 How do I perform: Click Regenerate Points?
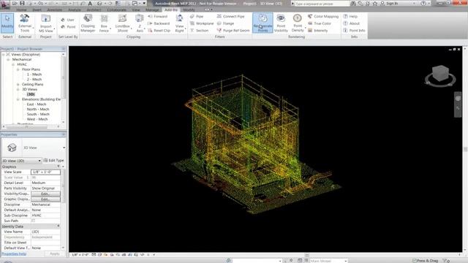pyautogui.click(x=263, y=23)
